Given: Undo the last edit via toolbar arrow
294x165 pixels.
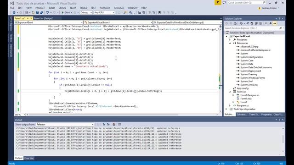Looking at the screenshot, I should [x=47, y=12].
